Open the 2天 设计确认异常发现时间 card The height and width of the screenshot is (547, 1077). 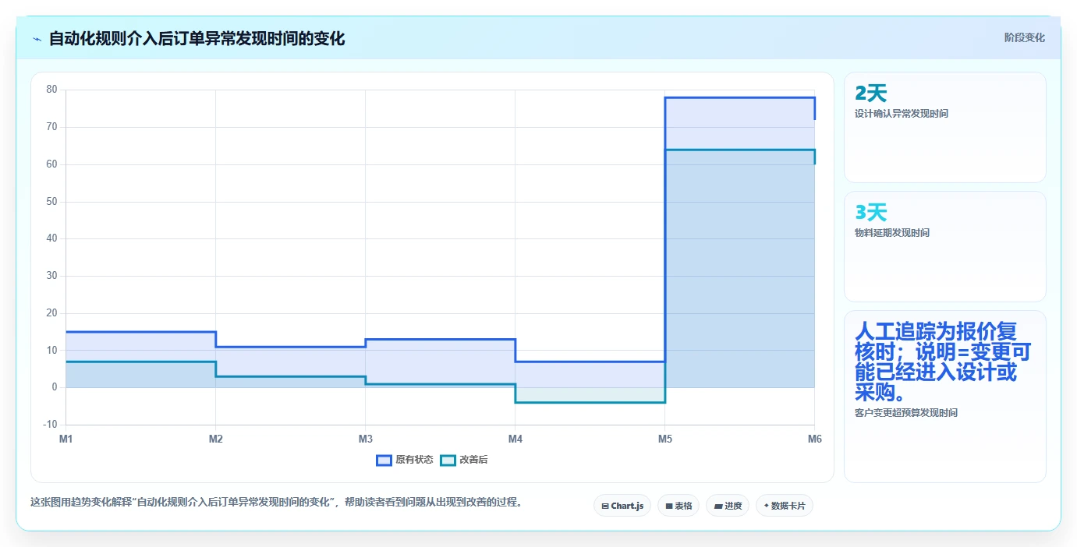tap(944, 127)
